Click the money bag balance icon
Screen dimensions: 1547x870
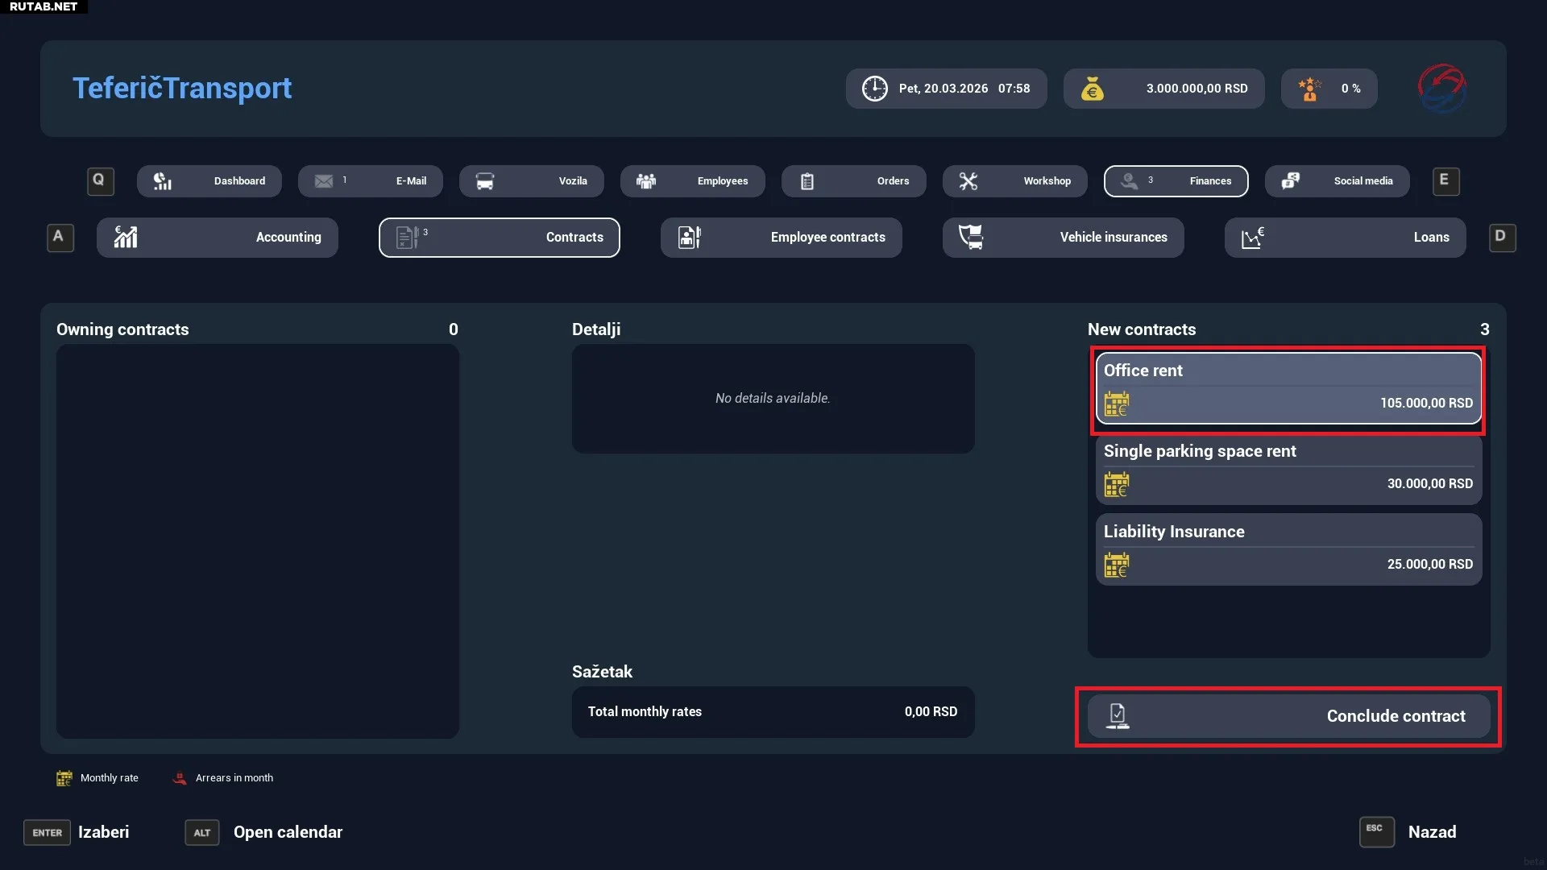click(1092, 89)
